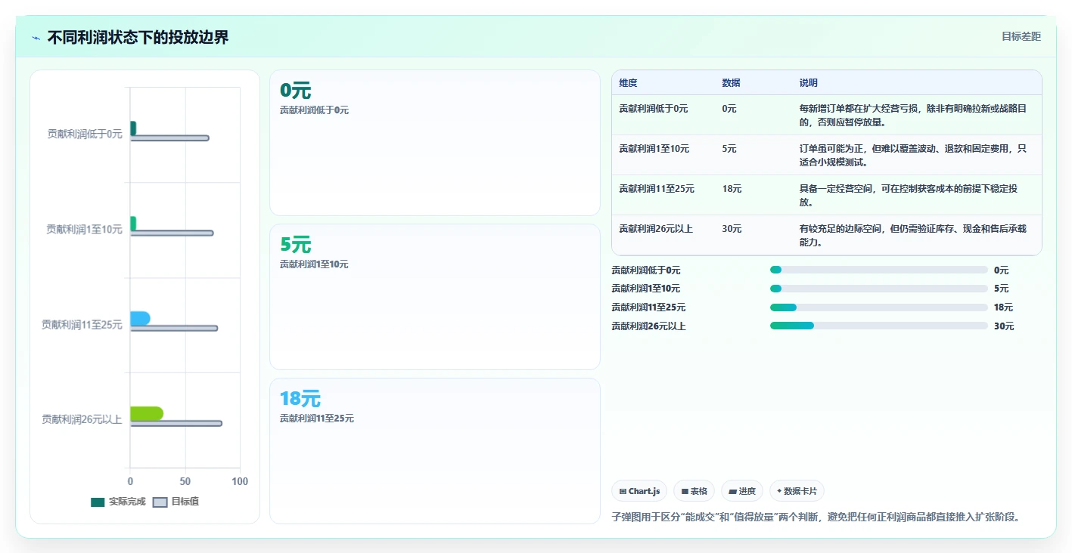This screenshot has height=553, width=1072.
Task: Click the 维度 table column header
Action: click(628, 83)
